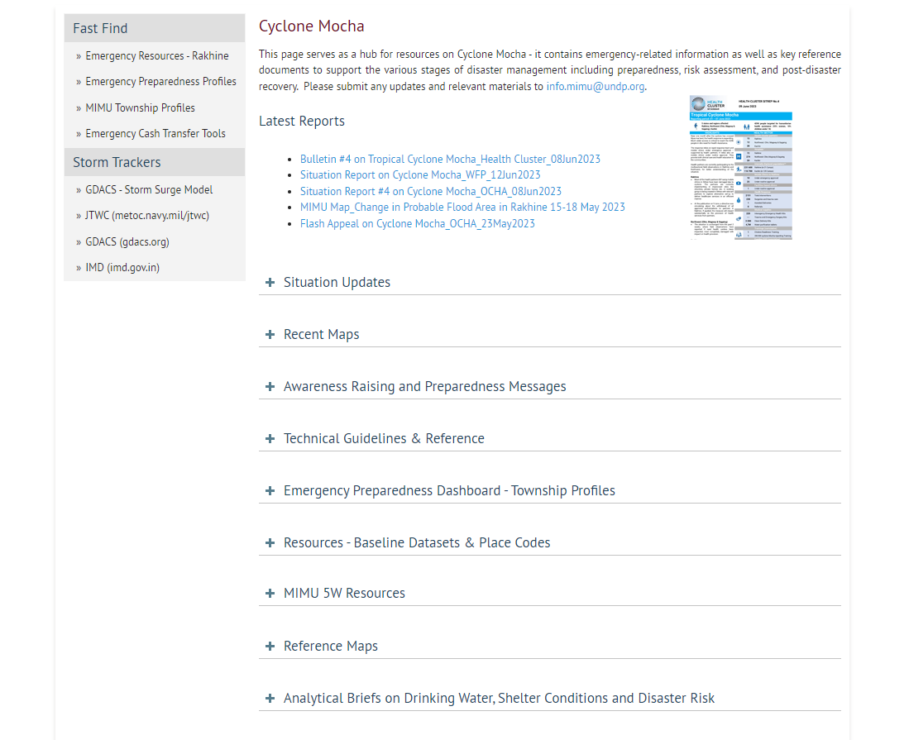The width and height of the screenshot is (909, 740).
Task: Click plus icon next to MIMU 5W Resources
Action: tap(270, 594)
